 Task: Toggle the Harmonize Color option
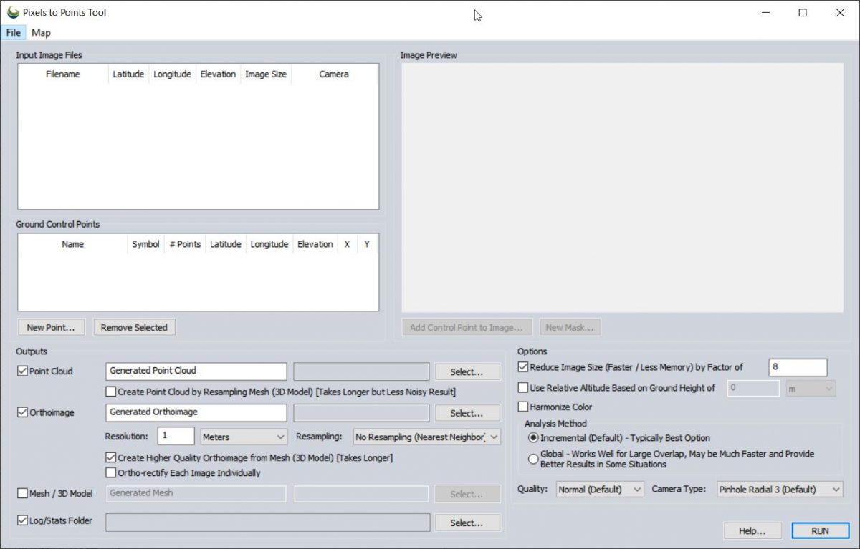[x=523, y=407]
